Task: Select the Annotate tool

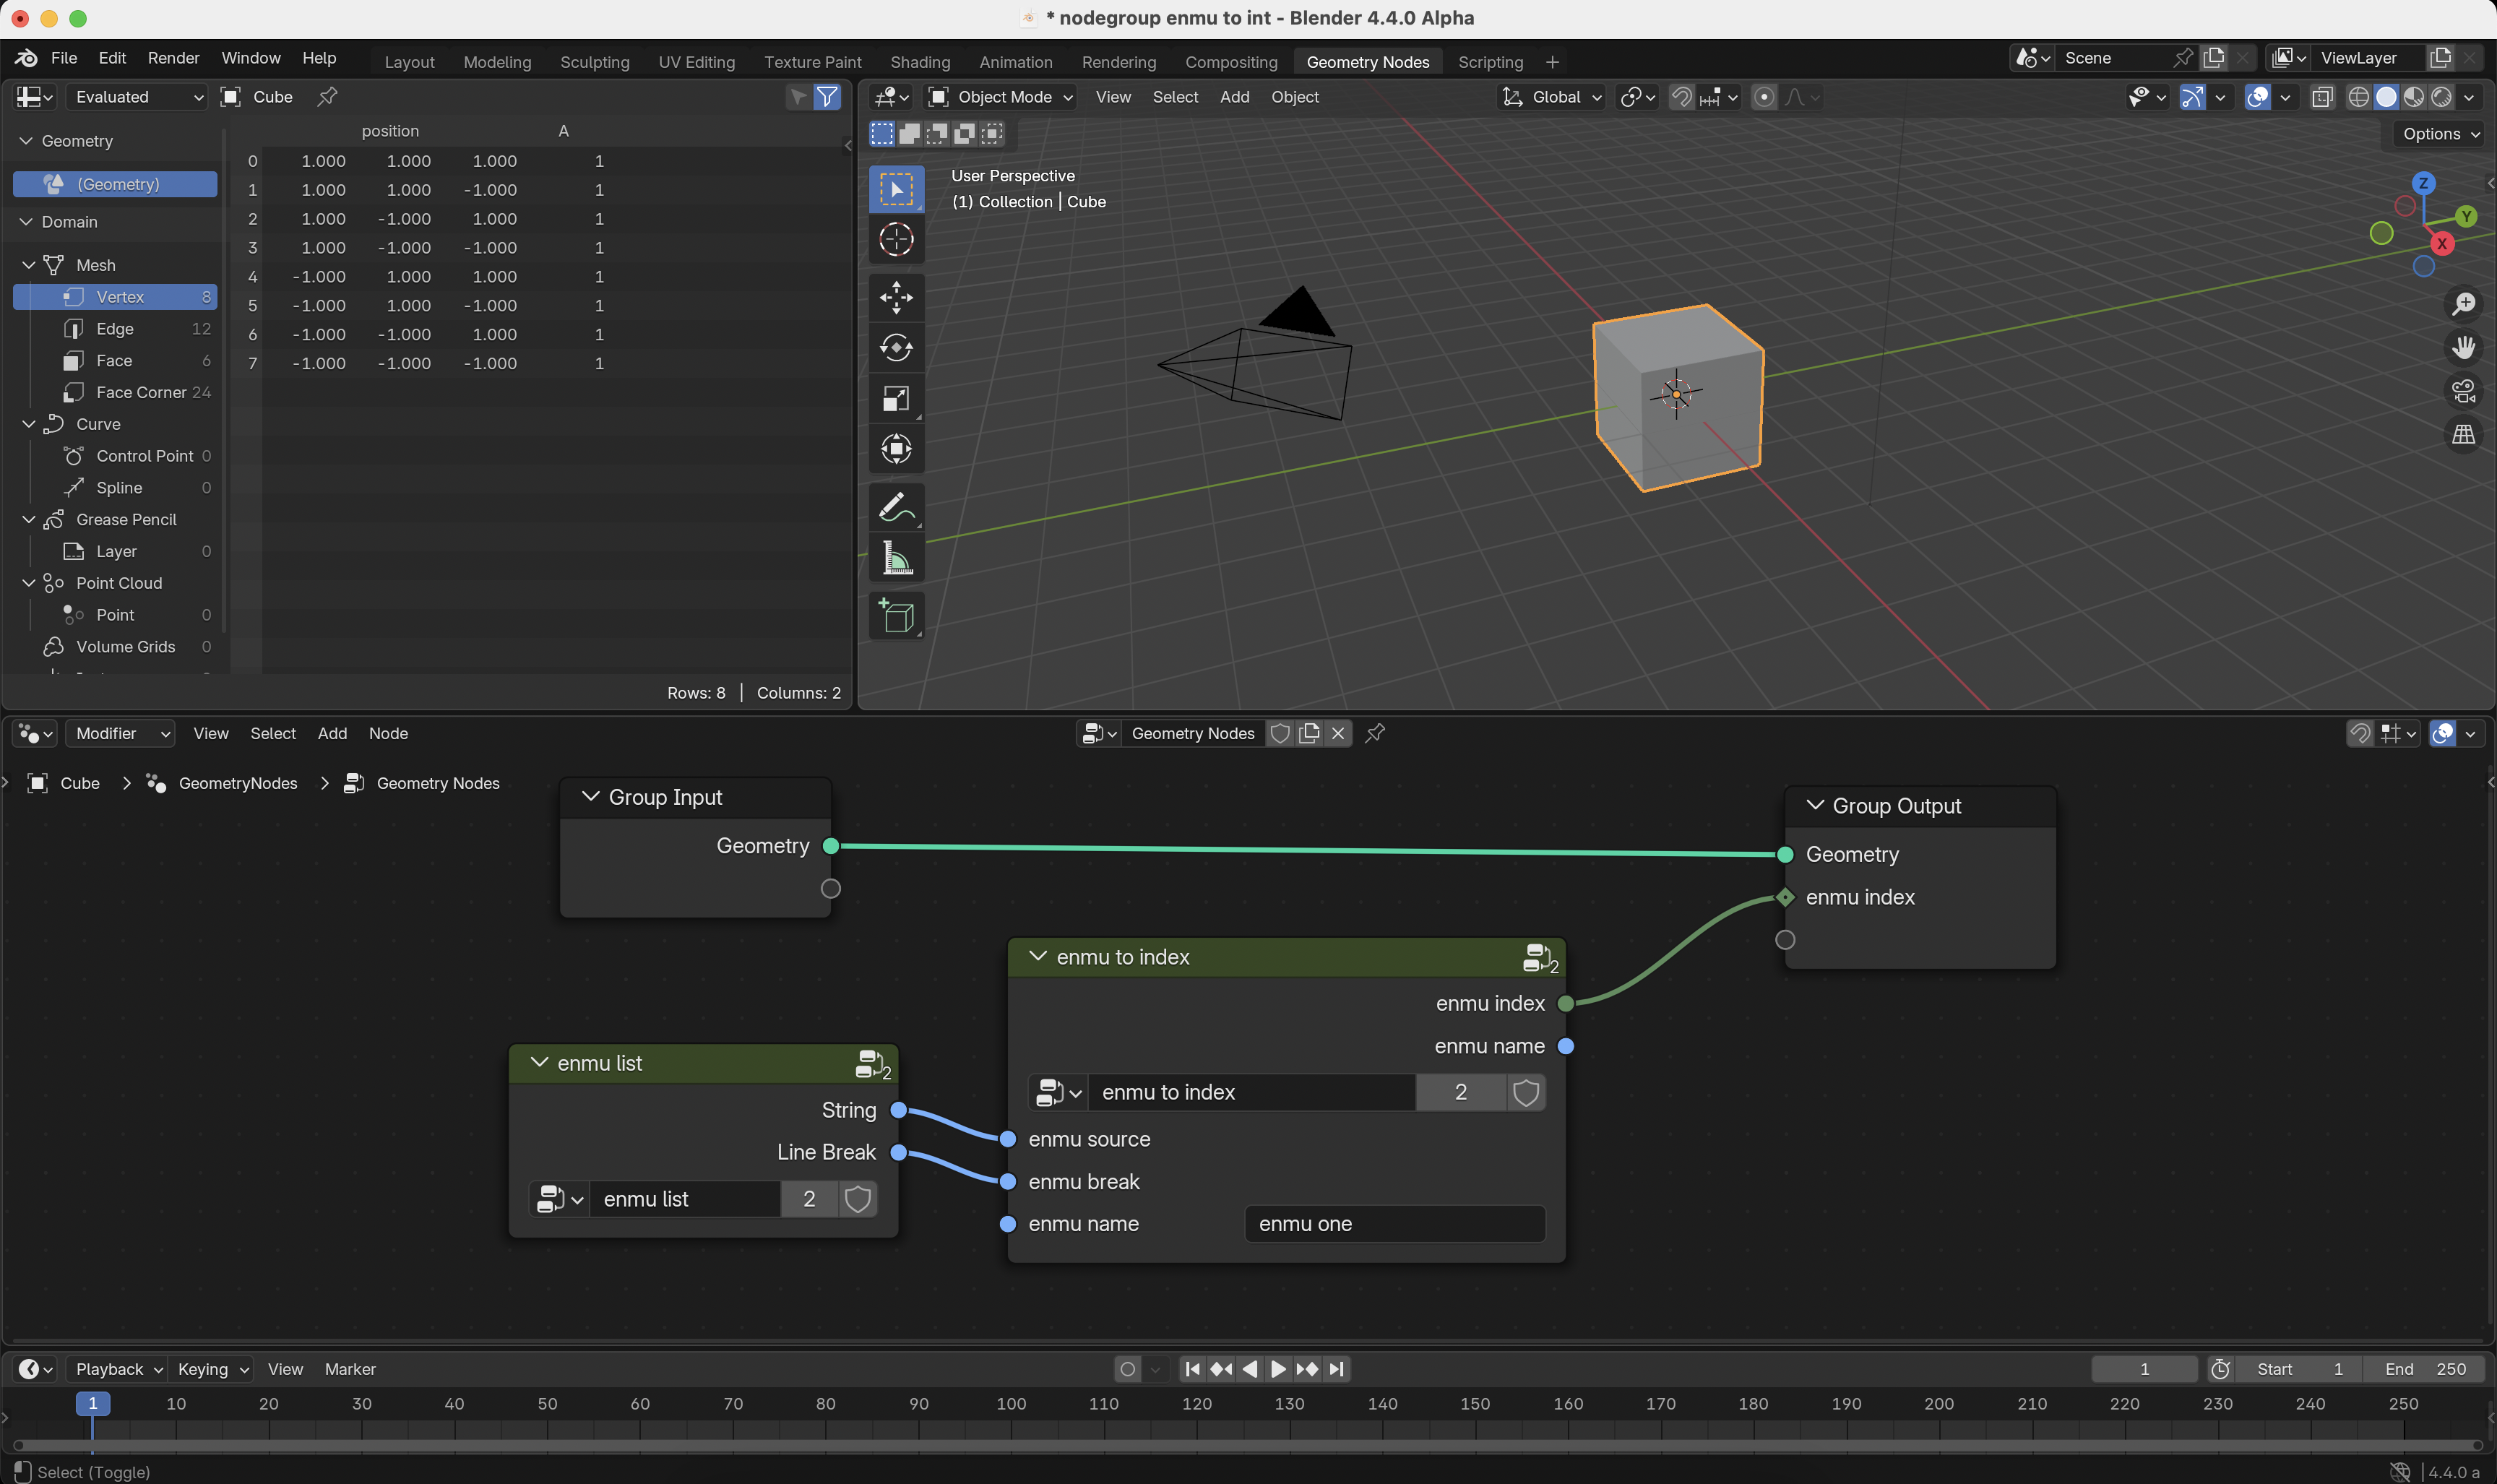Action: [896, 508]
